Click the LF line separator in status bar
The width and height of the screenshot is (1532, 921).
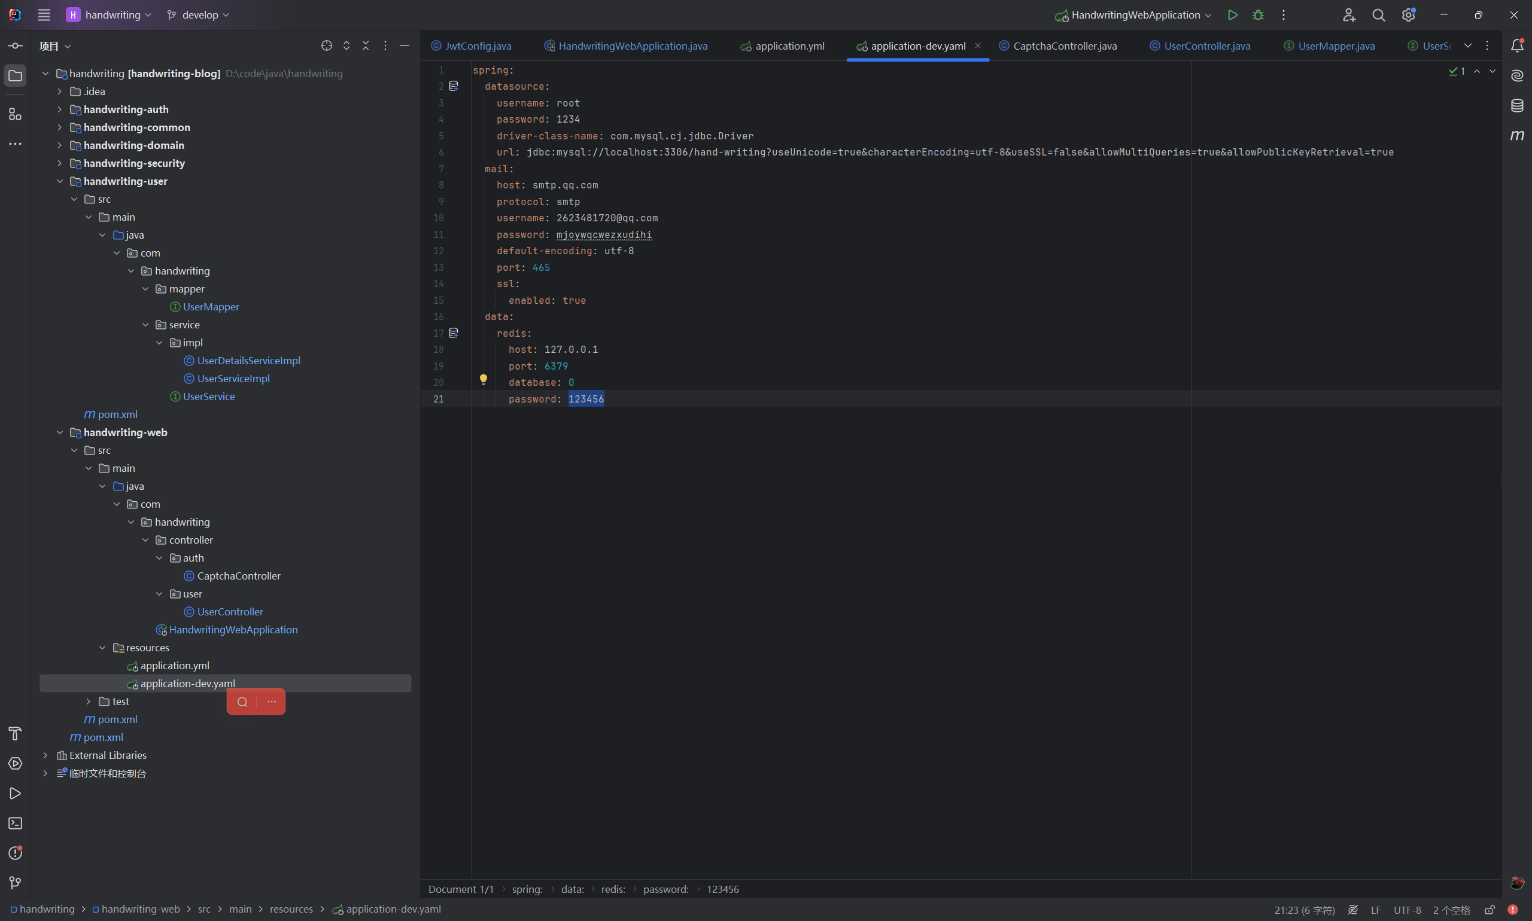[1376, 909]
